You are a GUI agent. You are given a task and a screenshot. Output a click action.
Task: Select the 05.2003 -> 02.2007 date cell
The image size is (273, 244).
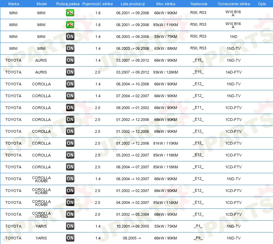point(133,155)
